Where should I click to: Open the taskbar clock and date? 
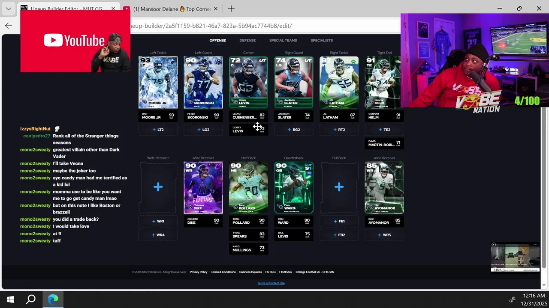pyautogui.click(x=534, y=299)
